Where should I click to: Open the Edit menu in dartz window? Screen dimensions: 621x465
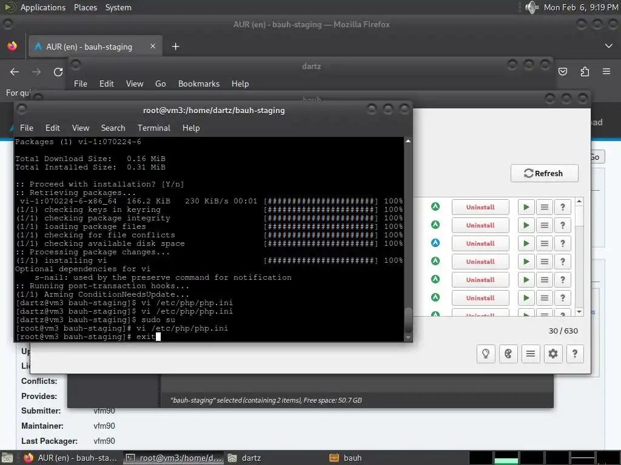(x=106, y=84)
